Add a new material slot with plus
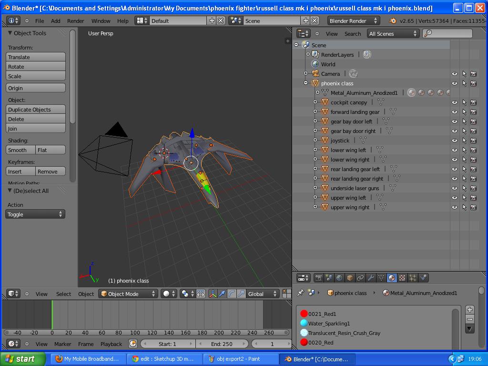Viewport: 488px width, 366px height. pos(469,310)
